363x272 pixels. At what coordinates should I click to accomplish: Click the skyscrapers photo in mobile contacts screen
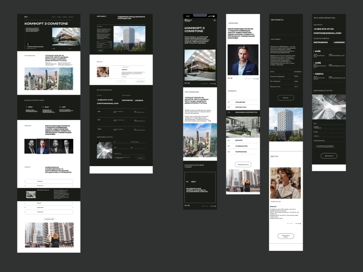point(329,107)
